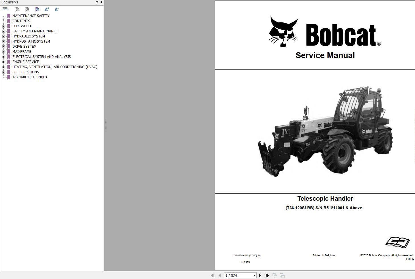The image size is (415, 279).
Task: Go forward to the next view
Action: pyautogui.click(x=282, y=275)
